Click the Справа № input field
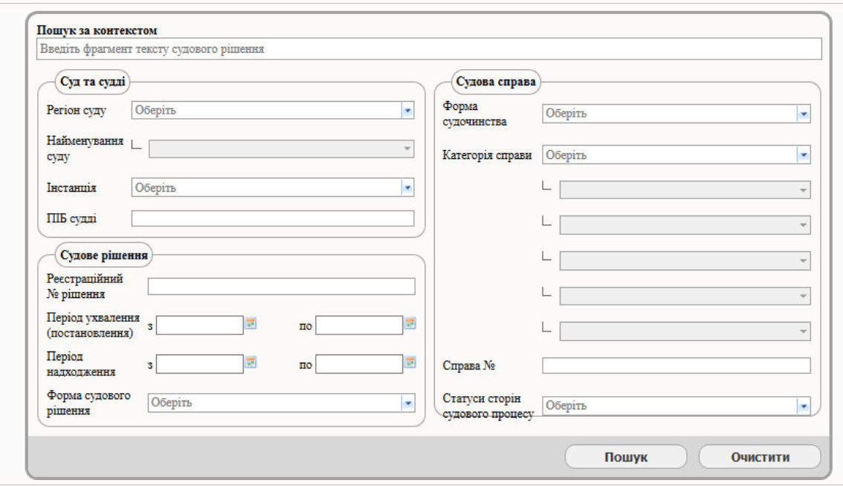Image resolution: width=843 pixels, height=486 pixels. point(676,366)
